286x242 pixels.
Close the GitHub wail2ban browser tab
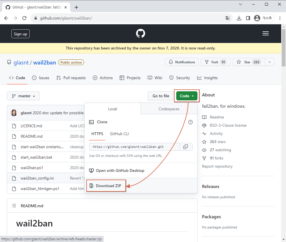66,7
